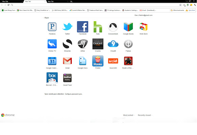This screenshot has height=135, width=197.
Task: Launch the Gmail app icon
Action: coord(67,61)
